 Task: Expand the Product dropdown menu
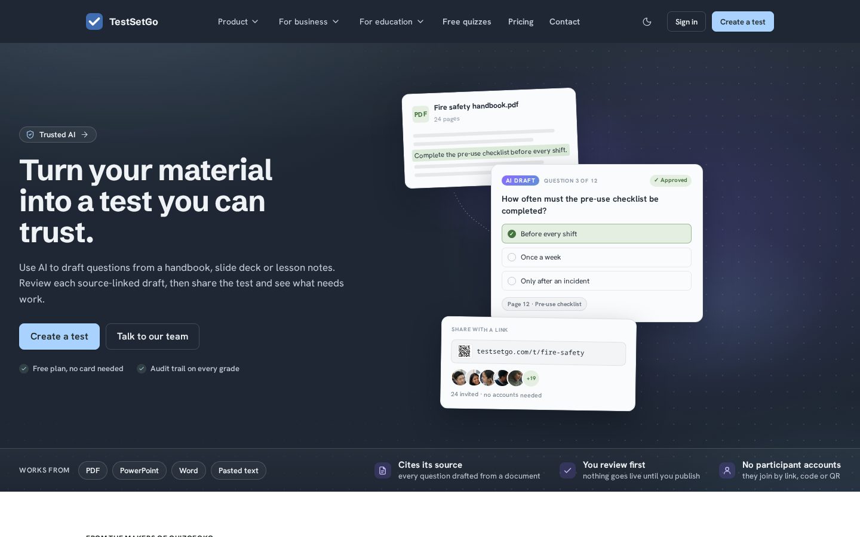238,21
